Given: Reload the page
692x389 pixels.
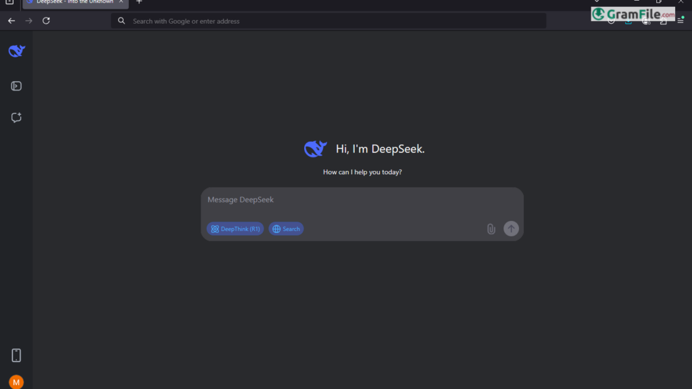Looking at the screenshot, I should (x=46, y=21).
